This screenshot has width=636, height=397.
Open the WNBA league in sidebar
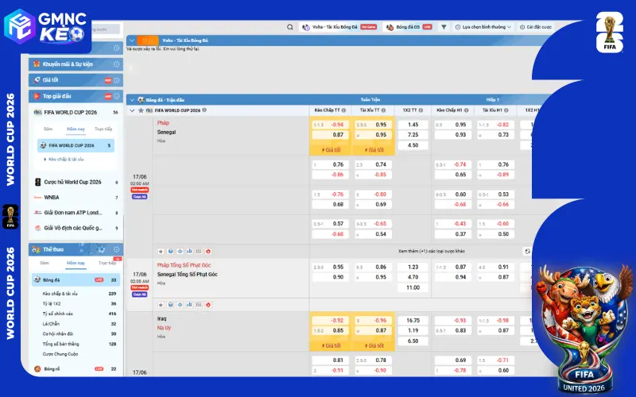[x=76, y=198]
